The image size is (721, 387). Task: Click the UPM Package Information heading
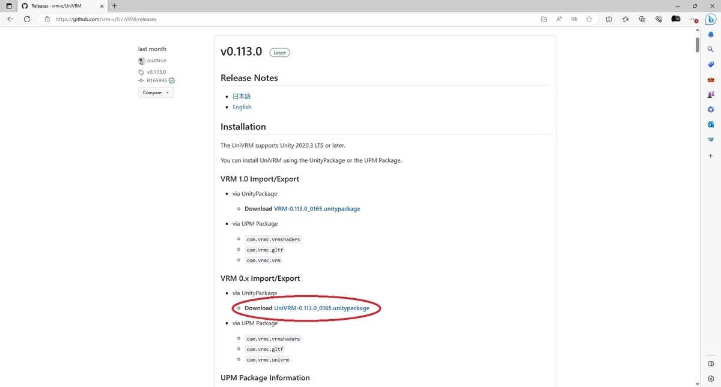265,377
